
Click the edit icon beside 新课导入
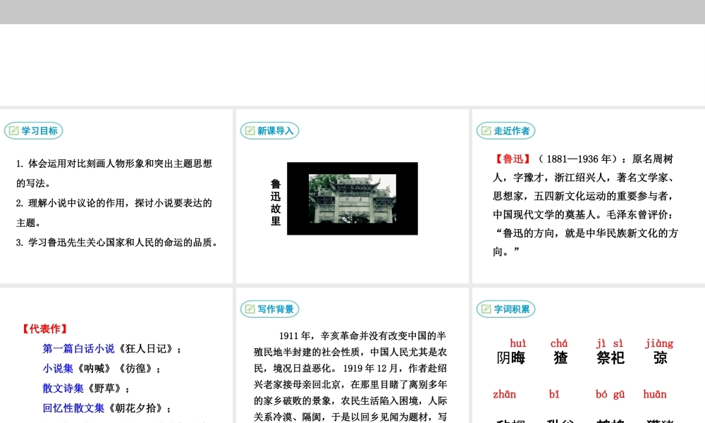(250, 131)
